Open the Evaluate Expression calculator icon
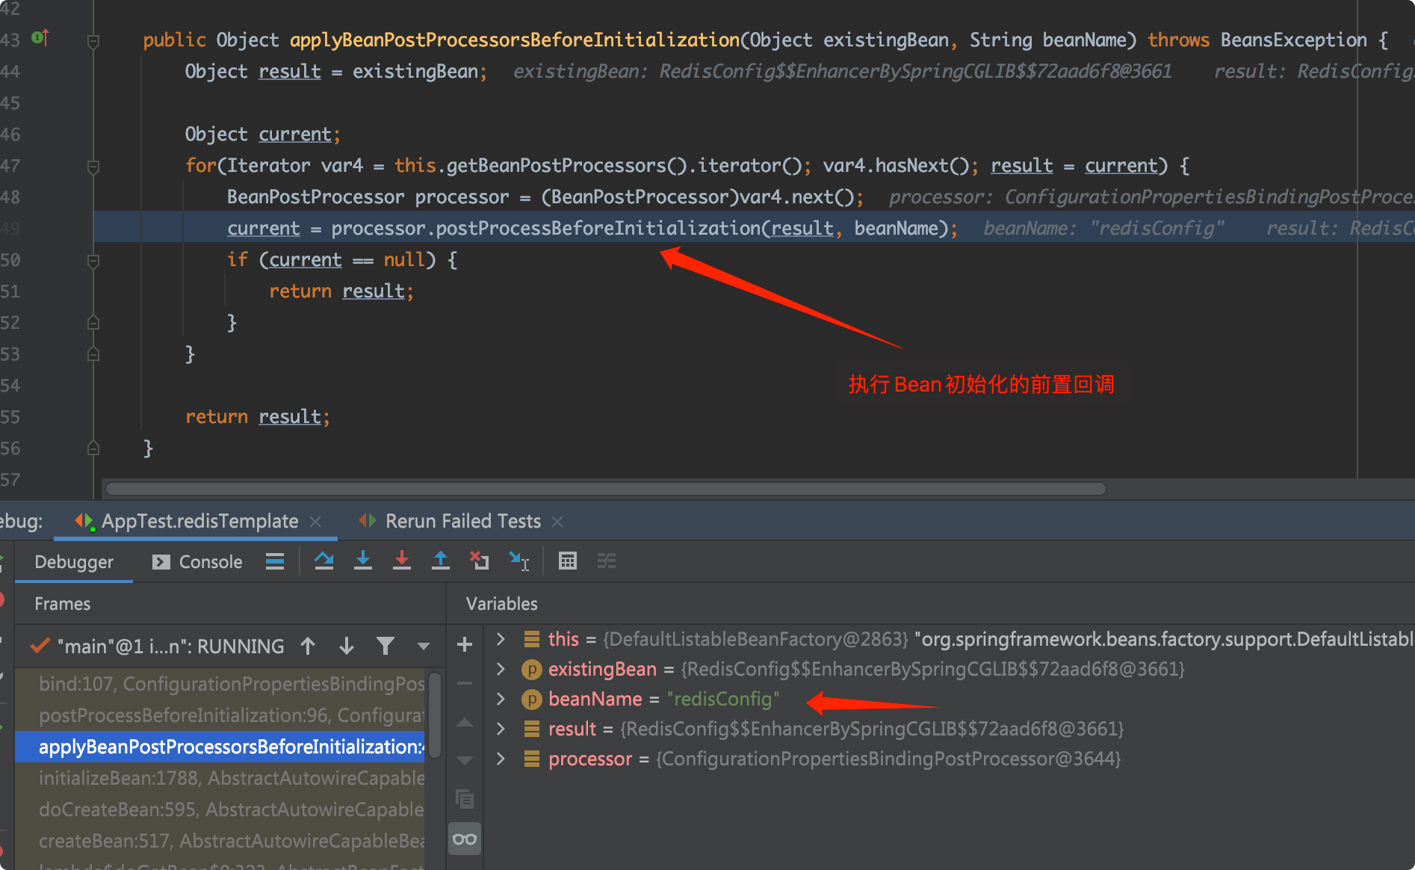Viewport: 1415px width, 870px height. tap(567, 561)
